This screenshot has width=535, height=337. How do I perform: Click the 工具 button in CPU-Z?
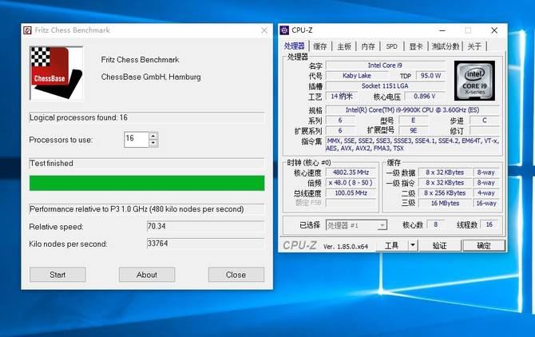pyautogui.click(x=392, y=246)
